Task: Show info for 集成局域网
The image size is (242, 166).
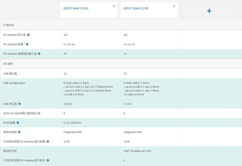Action: coord(19,132)
